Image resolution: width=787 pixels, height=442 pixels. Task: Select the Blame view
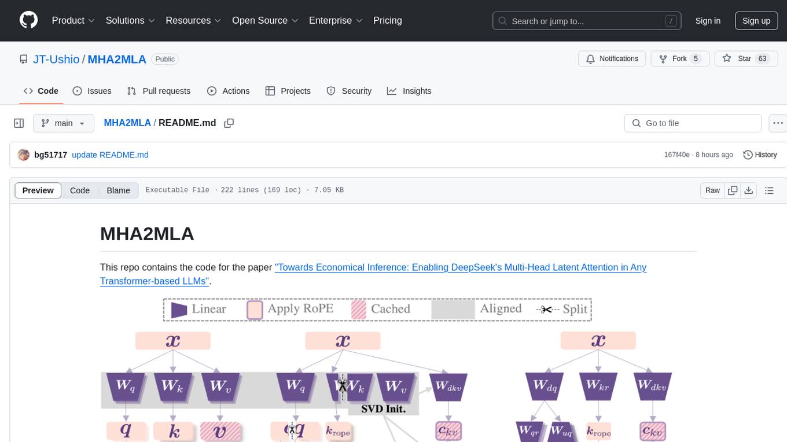click(x=118, y=190)
